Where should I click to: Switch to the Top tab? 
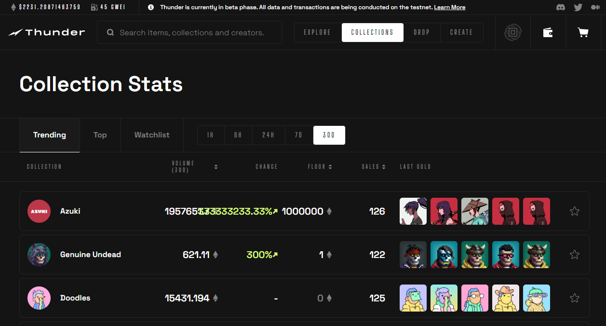tap(100, 135)
